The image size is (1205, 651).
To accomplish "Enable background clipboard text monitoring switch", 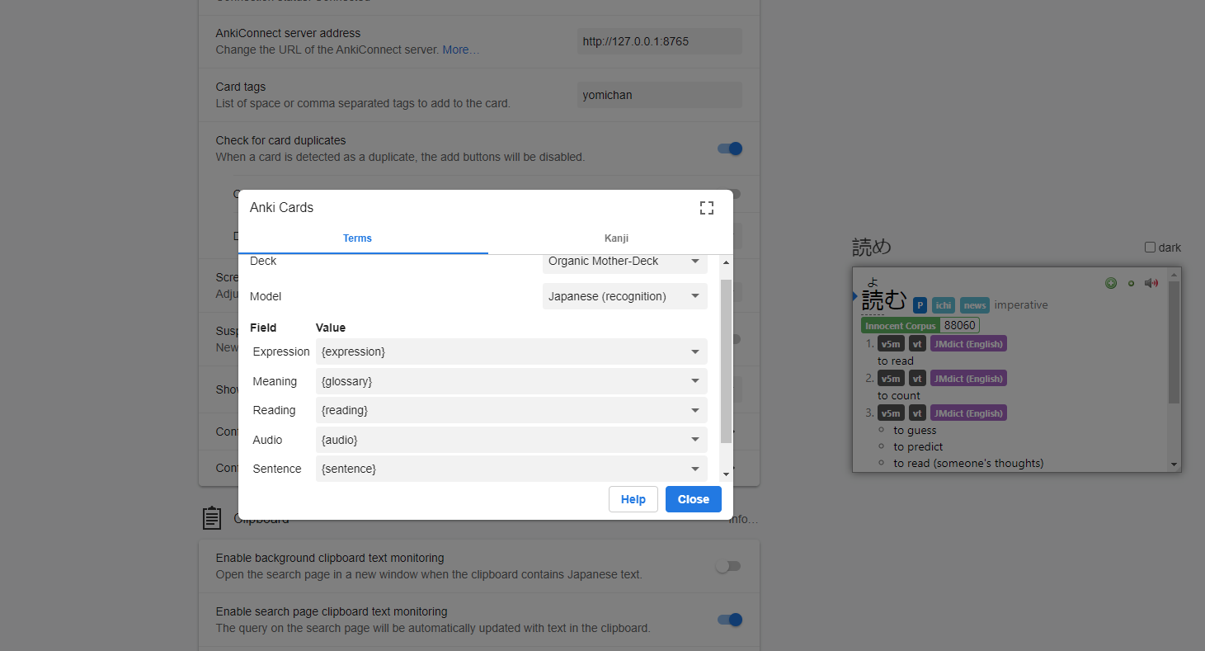I will [x=727, y=566].
